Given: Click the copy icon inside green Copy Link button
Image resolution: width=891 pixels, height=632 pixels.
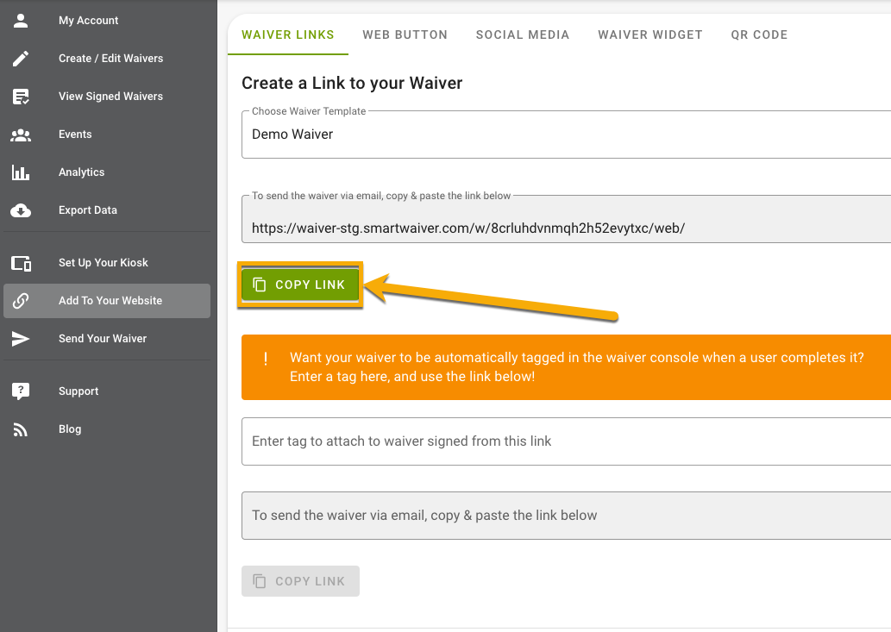Looking at the screenshot, I should point(259,285).
